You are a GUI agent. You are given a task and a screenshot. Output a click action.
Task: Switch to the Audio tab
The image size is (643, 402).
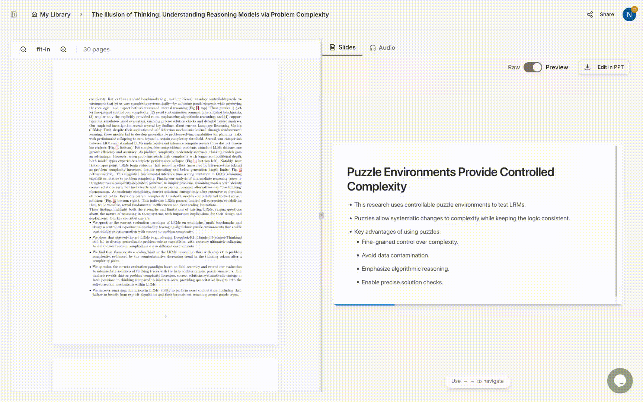click(382, 48)
